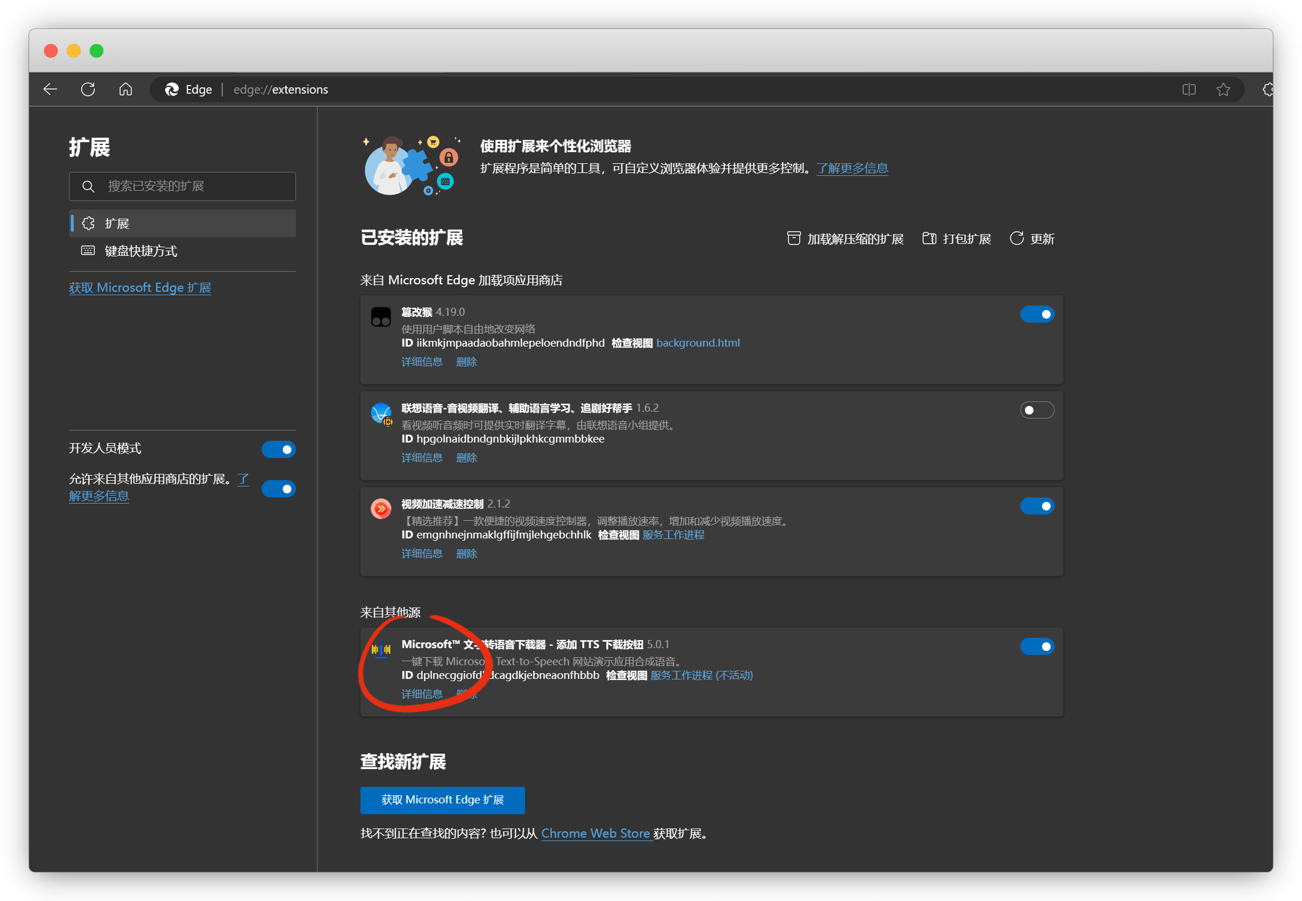Screen dimensions: 1302x901
Task: Click the browser back arrow
Action: (50, 89)
